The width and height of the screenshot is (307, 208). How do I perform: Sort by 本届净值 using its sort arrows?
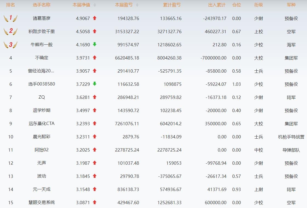pyautogui.click(x=95, y=5)
